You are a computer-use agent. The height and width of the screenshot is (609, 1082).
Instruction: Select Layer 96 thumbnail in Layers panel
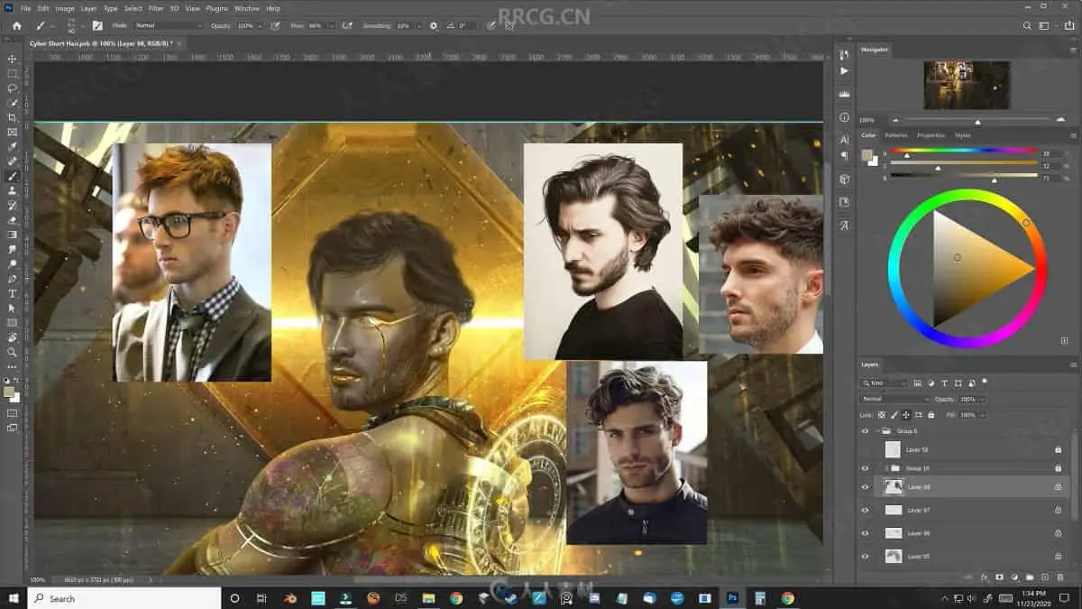[x=894, y=533]
